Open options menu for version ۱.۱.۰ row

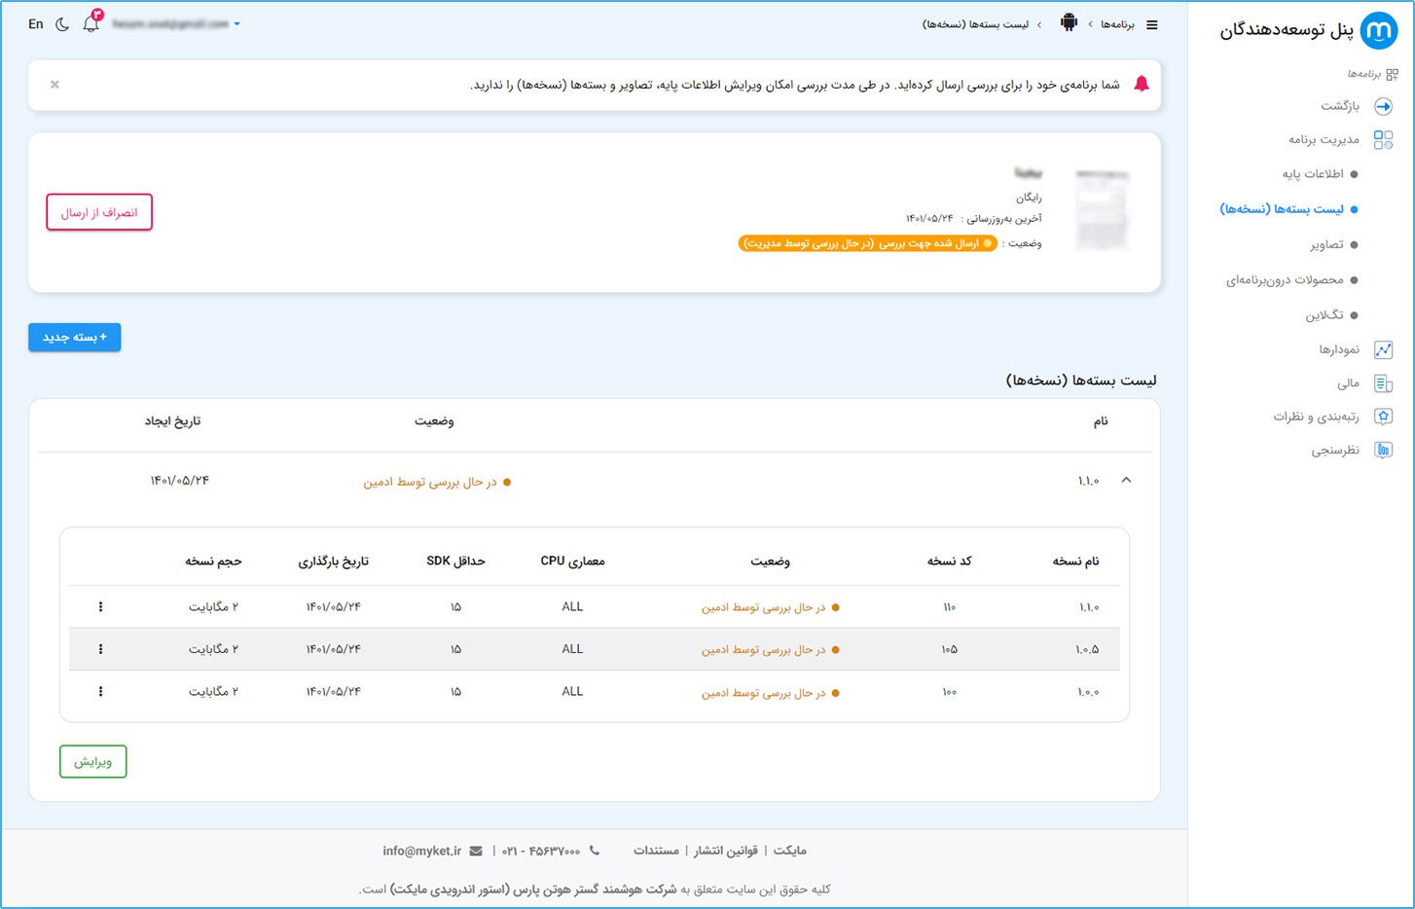coord(100,606)
